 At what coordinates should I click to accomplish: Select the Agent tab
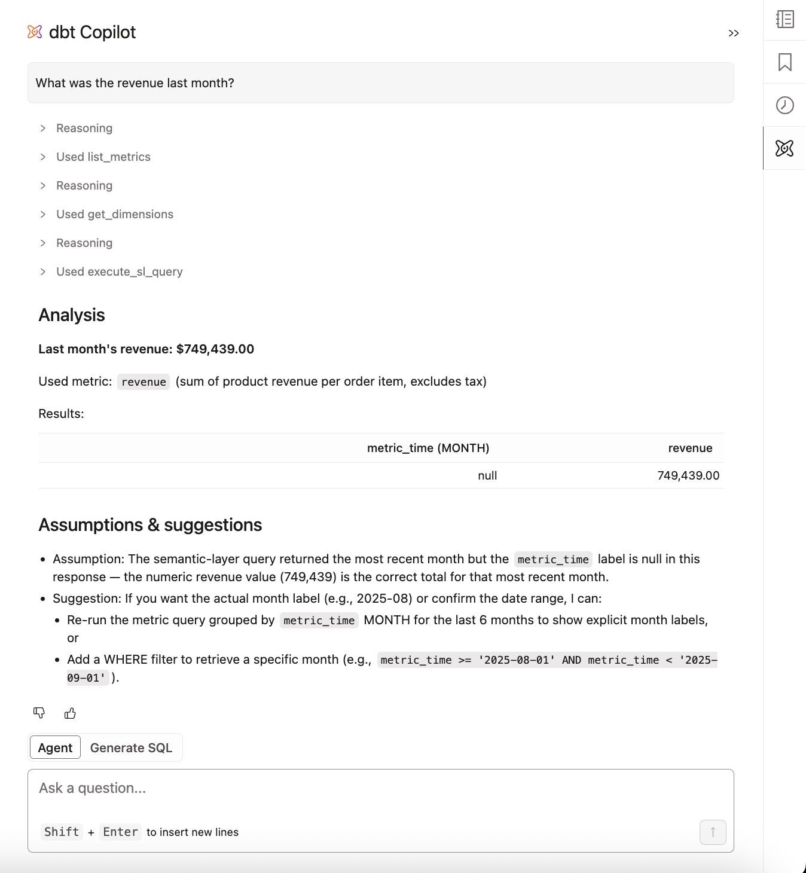pyautogui.click(x=54, y=747)
